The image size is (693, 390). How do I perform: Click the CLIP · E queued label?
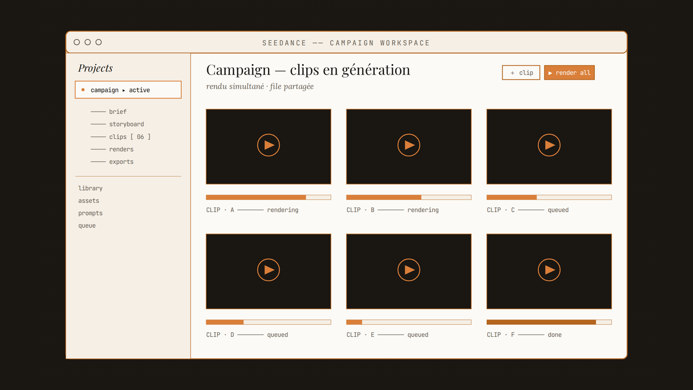[x=388, y=335]
